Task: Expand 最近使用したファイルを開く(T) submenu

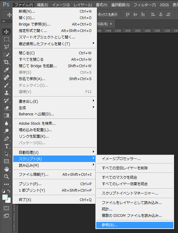Action: 54,44
